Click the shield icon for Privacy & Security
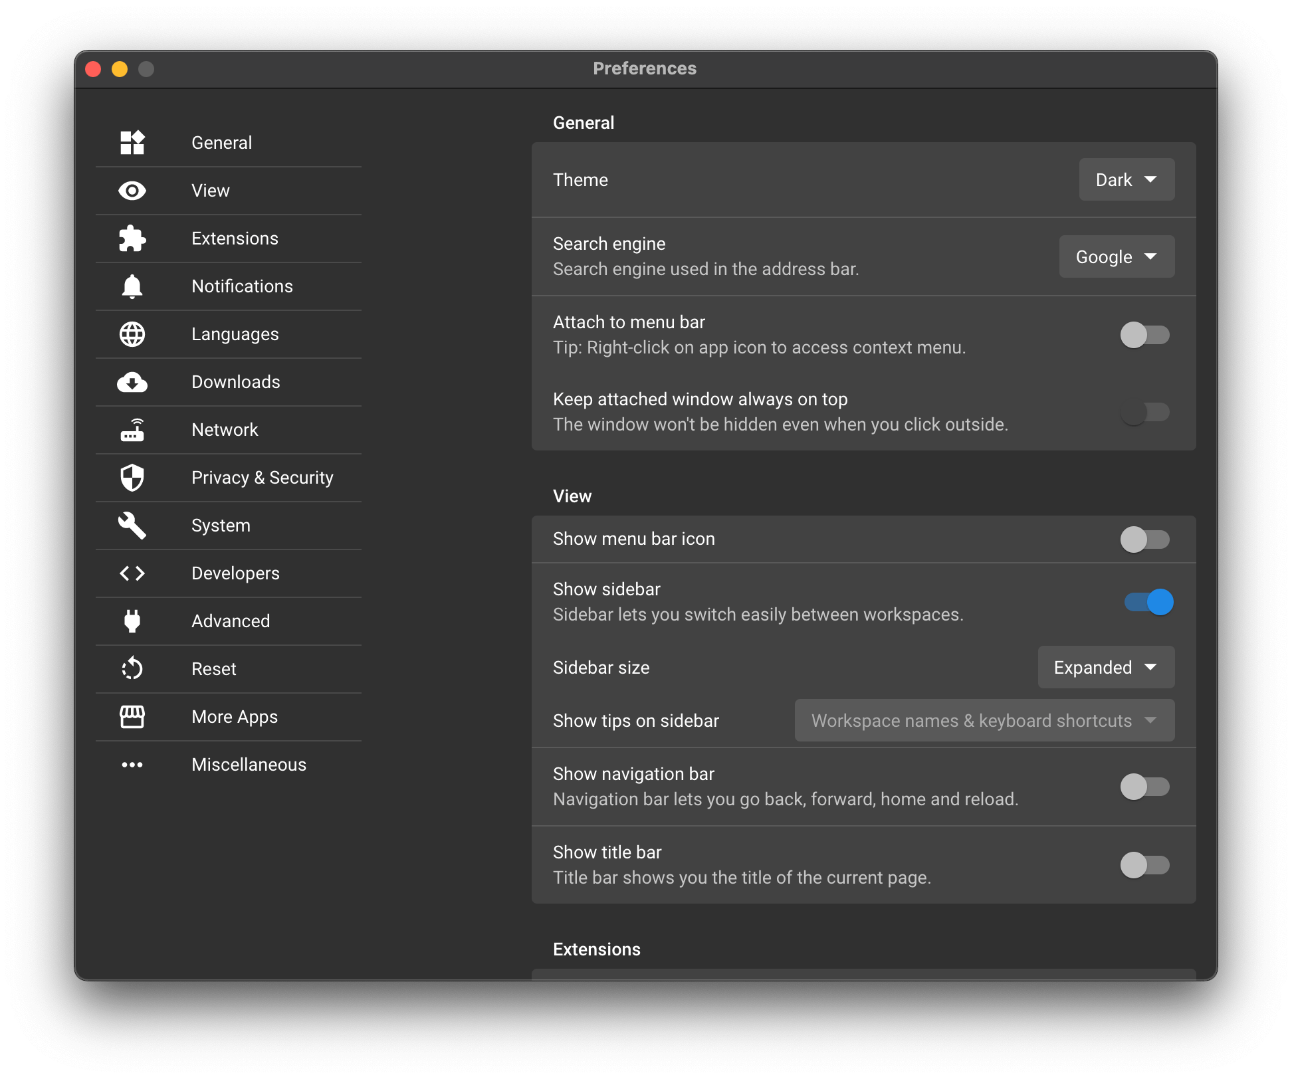The width and height of the screenshot is (1292, 1079). tap(132, 478)
